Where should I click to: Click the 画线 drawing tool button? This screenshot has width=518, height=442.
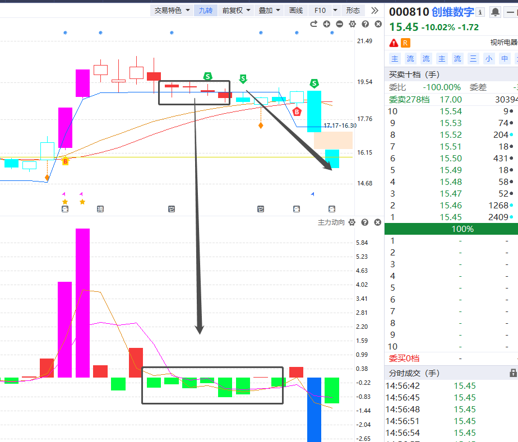295,10
